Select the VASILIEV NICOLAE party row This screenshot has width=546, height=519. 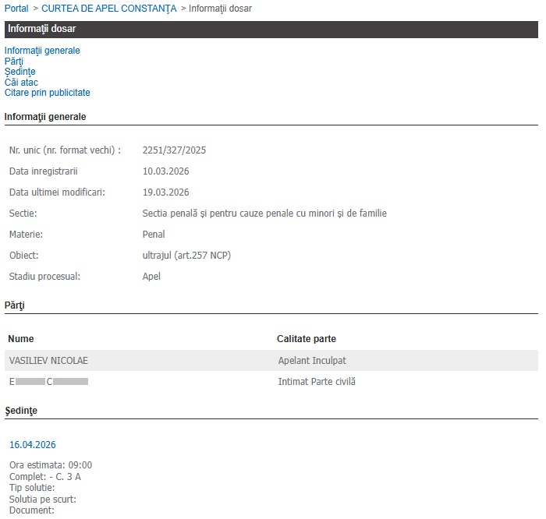(48, 361)
